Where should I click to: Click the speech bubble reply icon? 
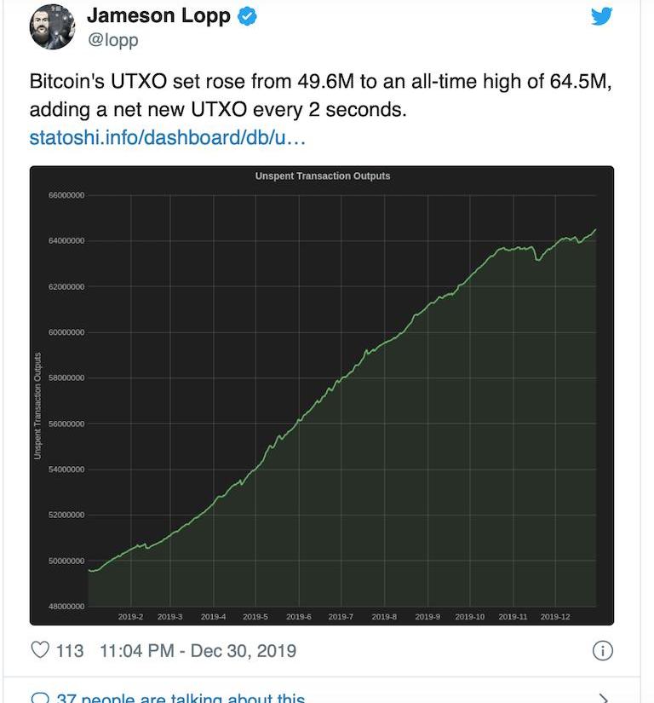[x=40, y=698]
